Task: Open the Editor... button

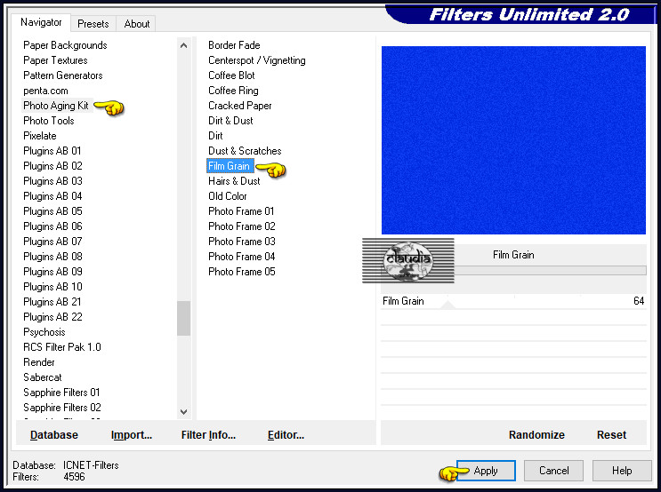Action: [286, 435]
